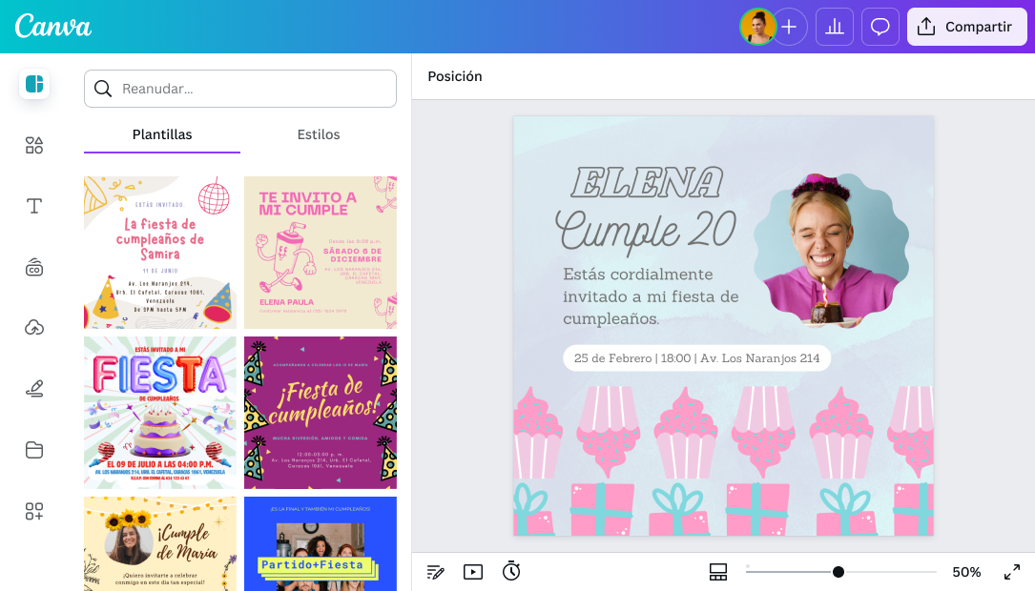Screen dimensions: 1035x591
Task: Click the user profile avatar
Action: 757,27
